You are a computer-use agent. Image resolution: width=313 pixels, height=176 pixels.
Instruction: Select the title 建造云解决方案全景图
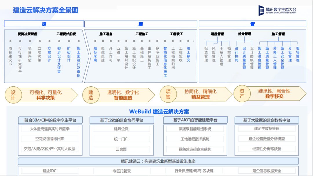(x=46, y=10)
